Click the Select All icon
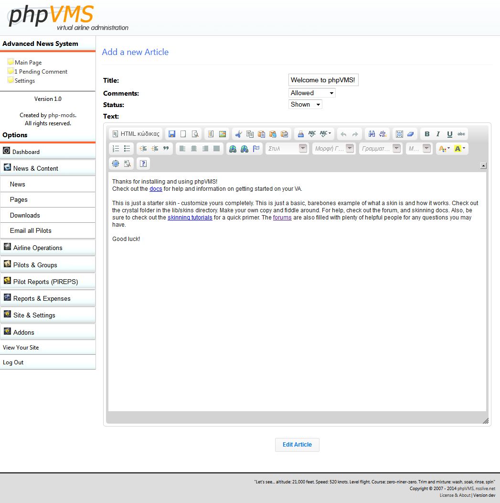Viewport: 500px width, 503px height. click(399, 134)
